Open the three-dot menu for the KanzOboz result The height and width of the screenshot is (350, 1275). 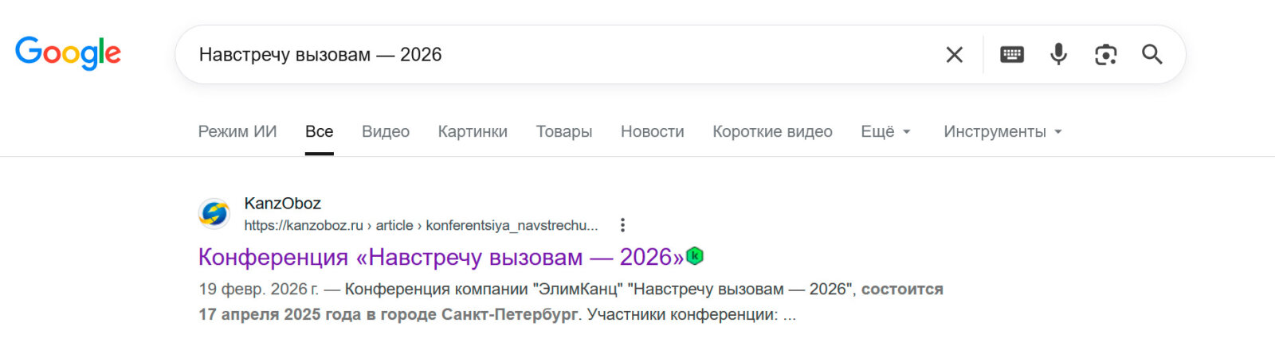(x=622, y=225)
